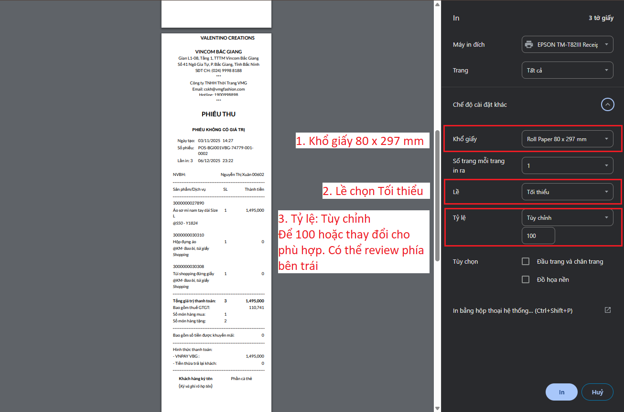The width and height of the screenshot is (624, 412).
Task: Open the 'Khổ giấy' paper size dropdown
Action: pyautogui.click(x=567, y=139)
